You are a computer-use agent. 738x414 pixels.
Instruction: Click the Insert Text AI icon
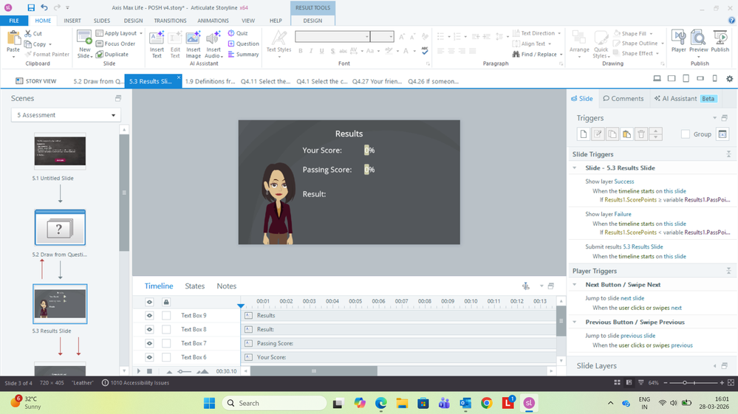(157, 38)
